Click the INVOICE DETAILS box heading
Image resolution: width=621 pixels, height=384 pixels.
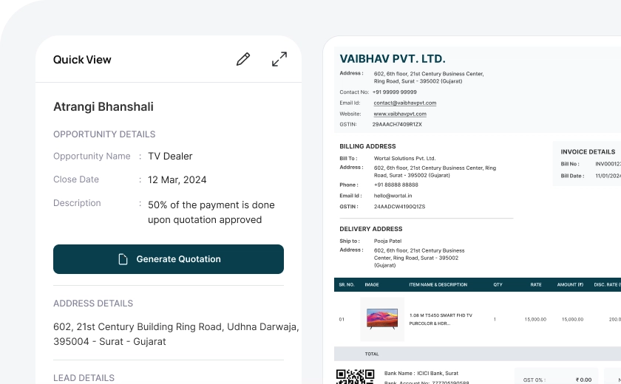(x=588, y=152)
